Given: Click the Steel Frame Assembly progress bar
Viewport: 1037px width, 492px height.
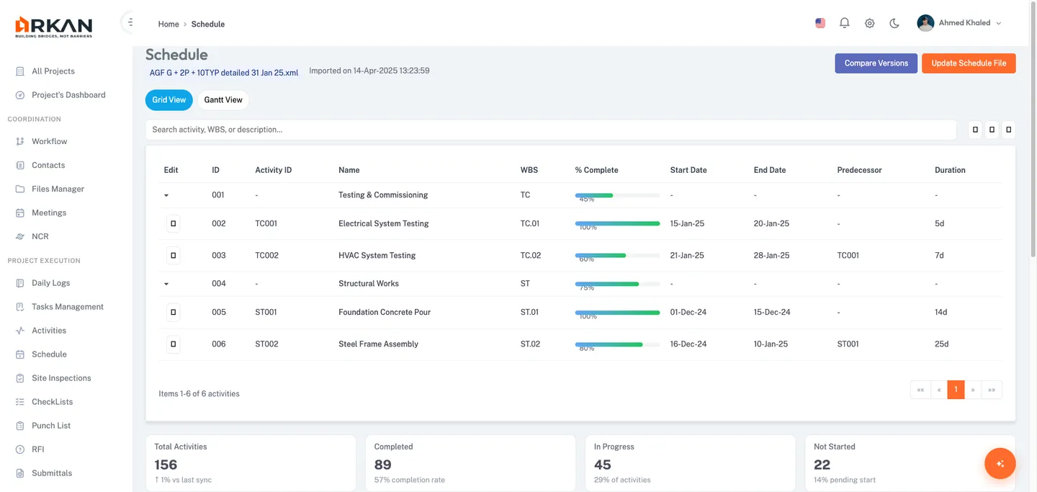Looking at the screenshot, I should 617,344.
